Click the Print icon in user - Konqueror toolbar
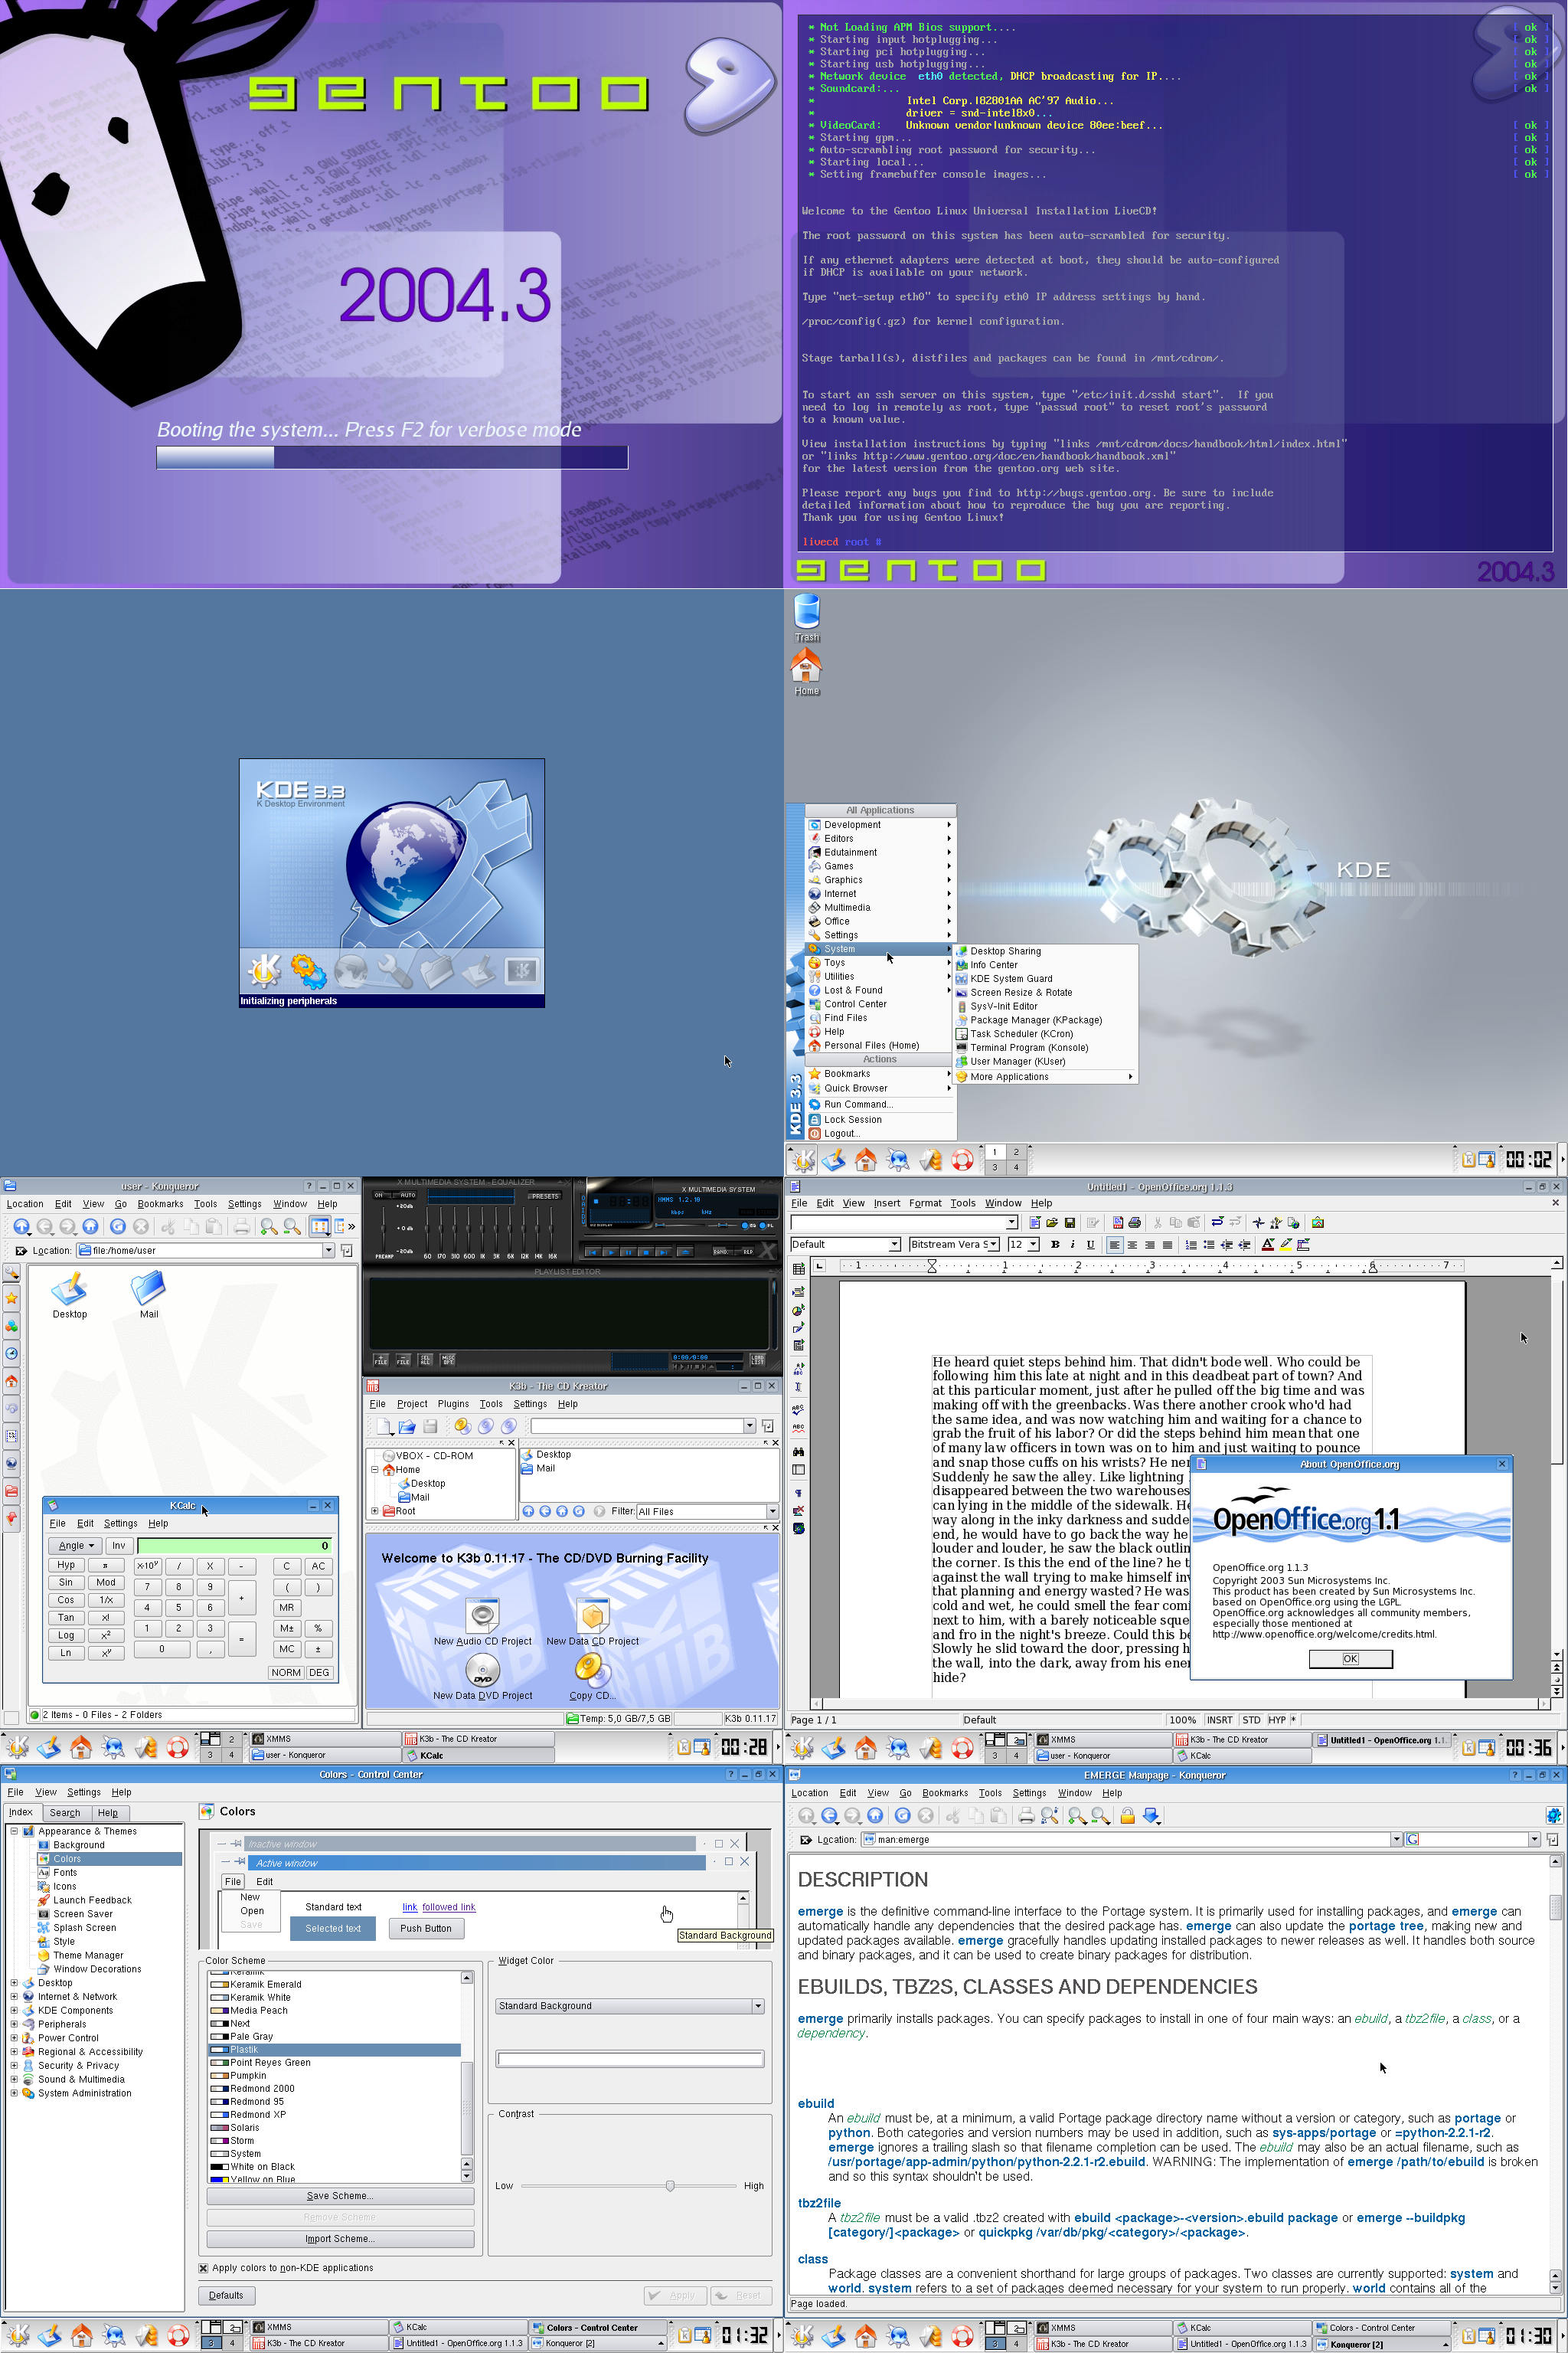This screenshot has width=1568, height=2353. click(x=241, y=1226)
